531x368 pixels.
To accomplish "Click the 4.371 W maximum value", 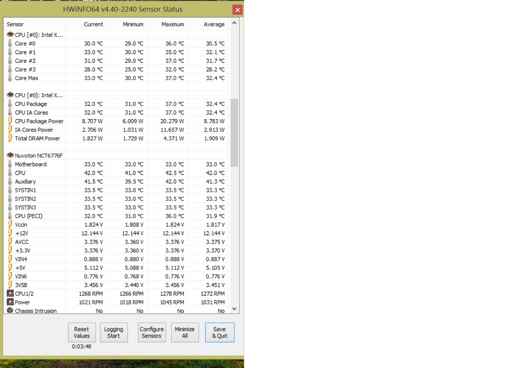I will click(x=174, y=138).
